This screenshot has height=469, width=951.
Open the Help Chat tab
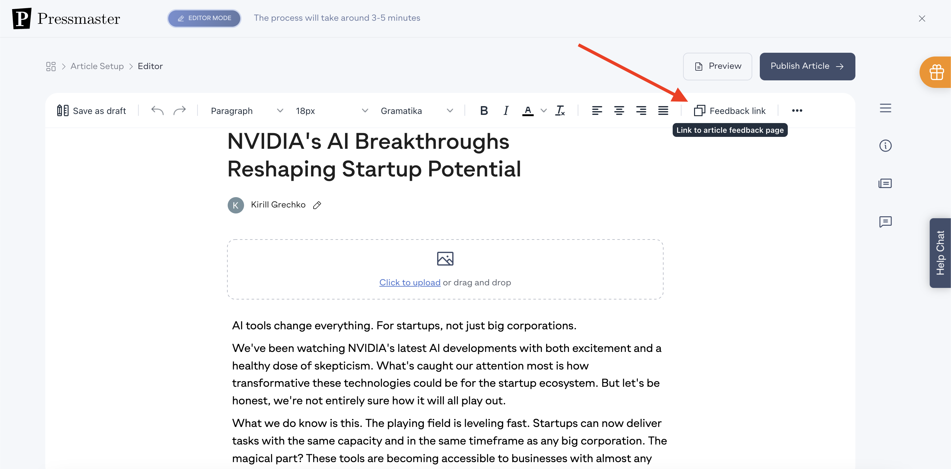940,253
